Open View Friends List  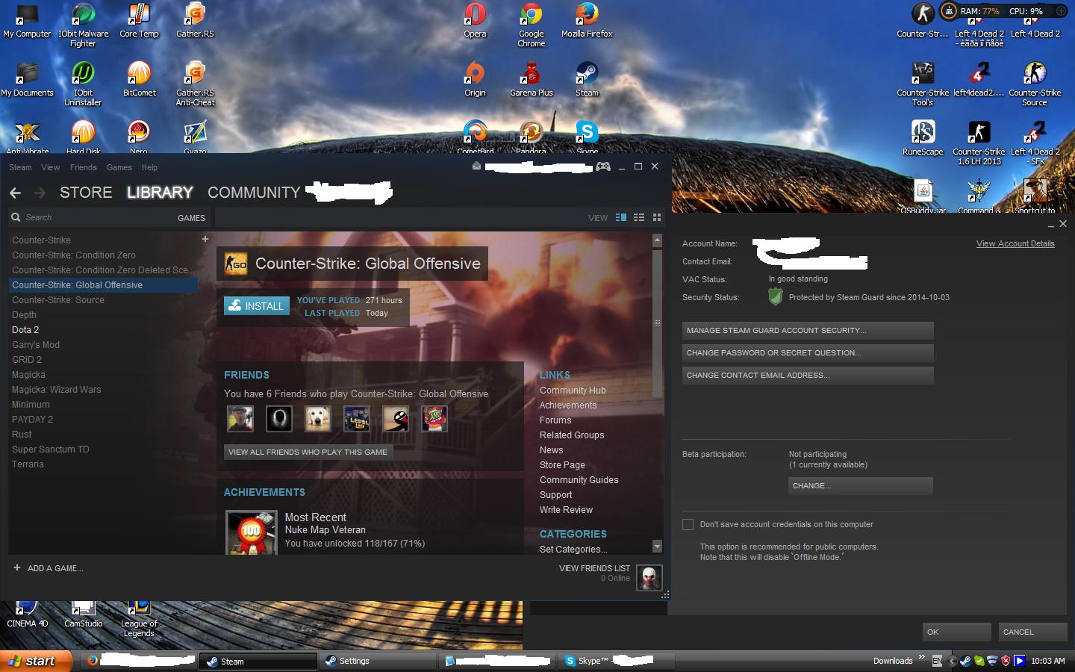pyautogui.click(x=594, y=568)
